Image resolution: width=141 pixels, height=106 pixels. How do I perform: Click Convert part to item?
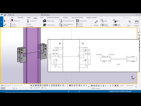(x=67, y=21)
